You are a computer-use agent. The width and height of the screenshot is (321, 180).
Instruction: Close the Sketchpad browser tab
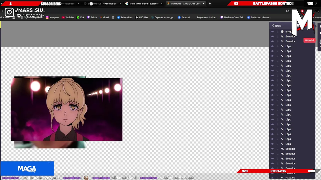coord(203,3)
